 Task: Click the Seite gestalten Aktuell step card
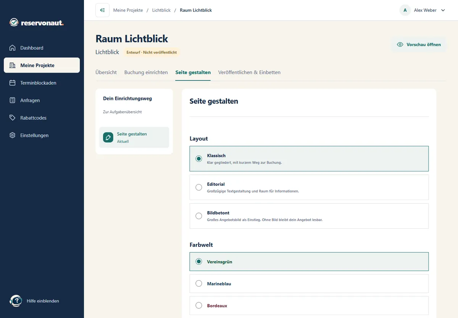coord(134,137)
